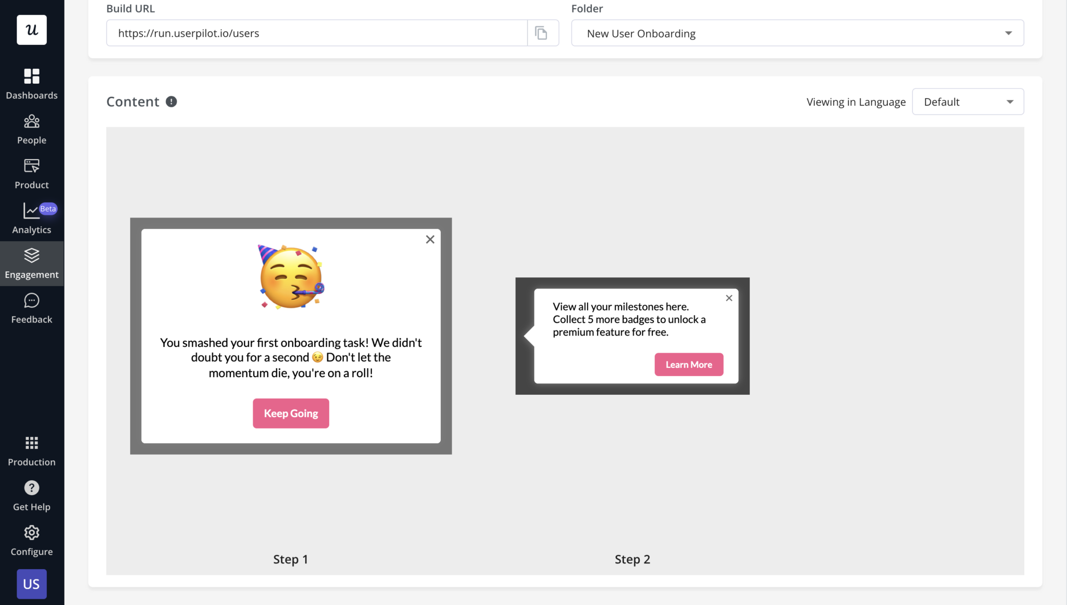Dismiss the Step 1 modal with its X
Image resolution: width=1067 pixels, height=605 pixels.
429,239
